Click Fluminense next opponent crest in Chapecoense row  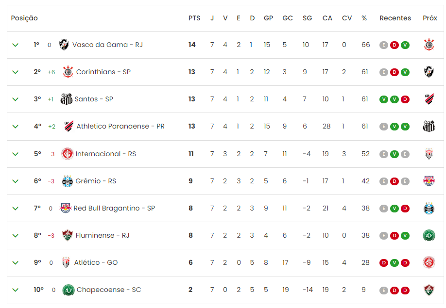tap(429, 290)
